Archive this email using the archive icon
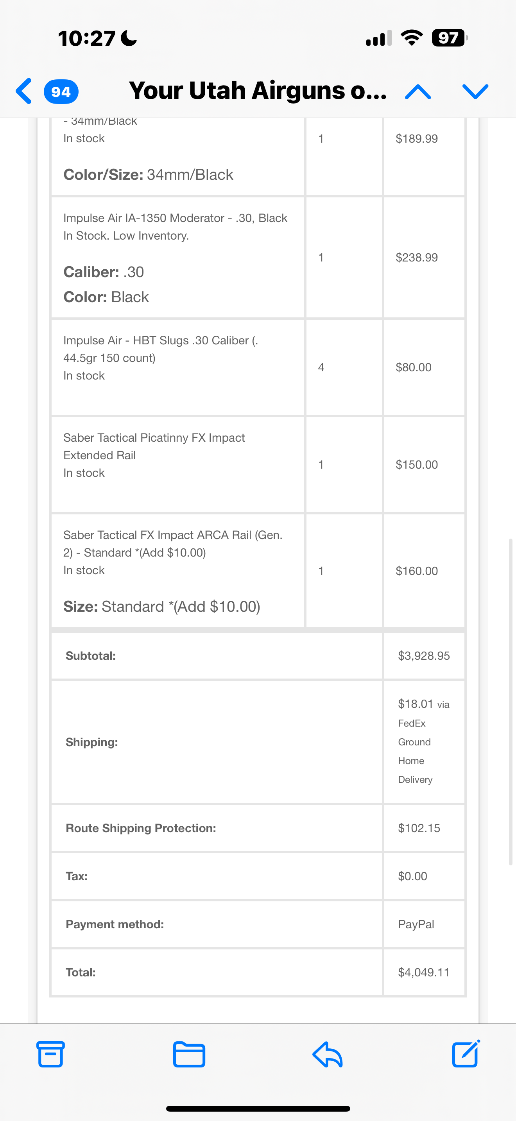 click(51, 1054)
